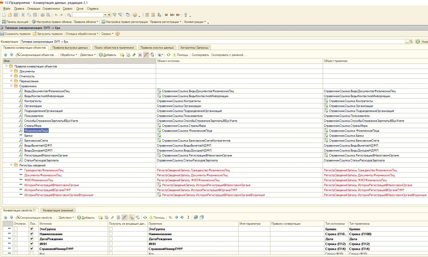Click the Загрузить правила button

click(x=48, y=34)
